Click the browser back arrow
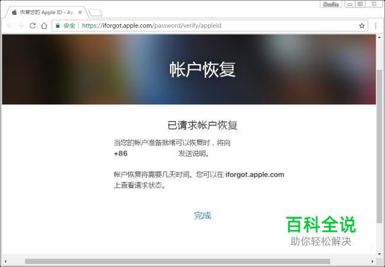 [x=9, y=26]
